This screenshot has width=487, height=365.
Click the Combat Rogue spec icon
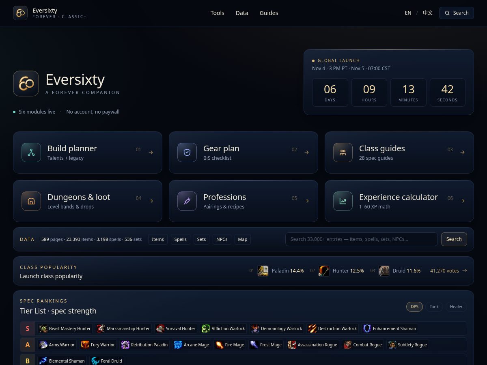point(348,345)
